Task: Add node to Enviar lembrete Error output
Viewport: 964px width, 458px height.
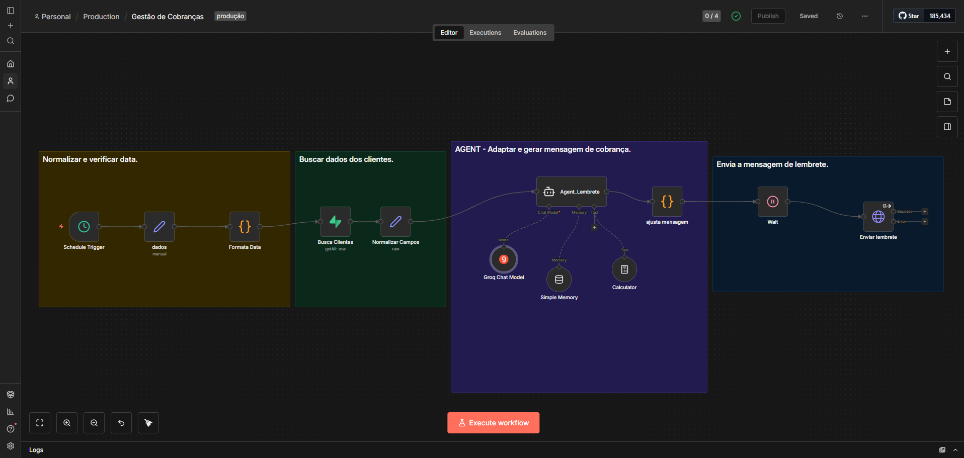Action: coord(925,222)
